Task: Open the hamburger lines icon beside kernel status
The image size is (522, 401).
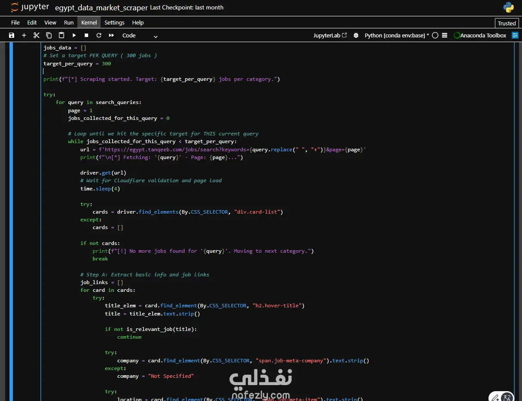Action: click(x=445, y=35)
